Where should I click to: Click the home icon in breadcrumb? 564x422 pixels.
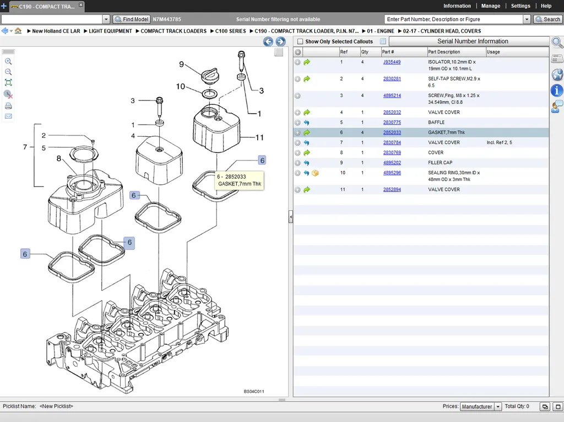(x=18, y=31)
